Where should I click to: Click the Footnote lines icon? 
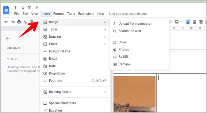point(45,81)
